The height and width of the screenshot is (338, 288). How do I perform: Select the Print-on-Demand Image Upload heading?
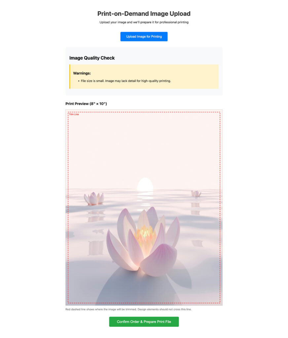(144, 14)
